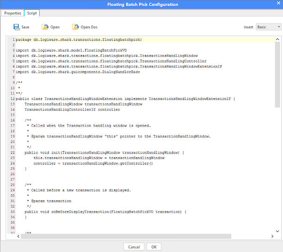Close the Floating Batch Pick Configuration dialog
Viewport: 283px width, 252px height.
(278, 3)
